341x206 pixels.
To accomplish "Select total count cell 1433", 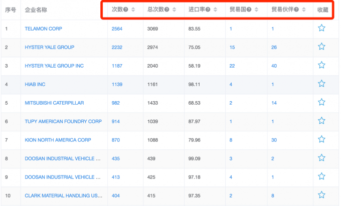I will pos(152,103).
